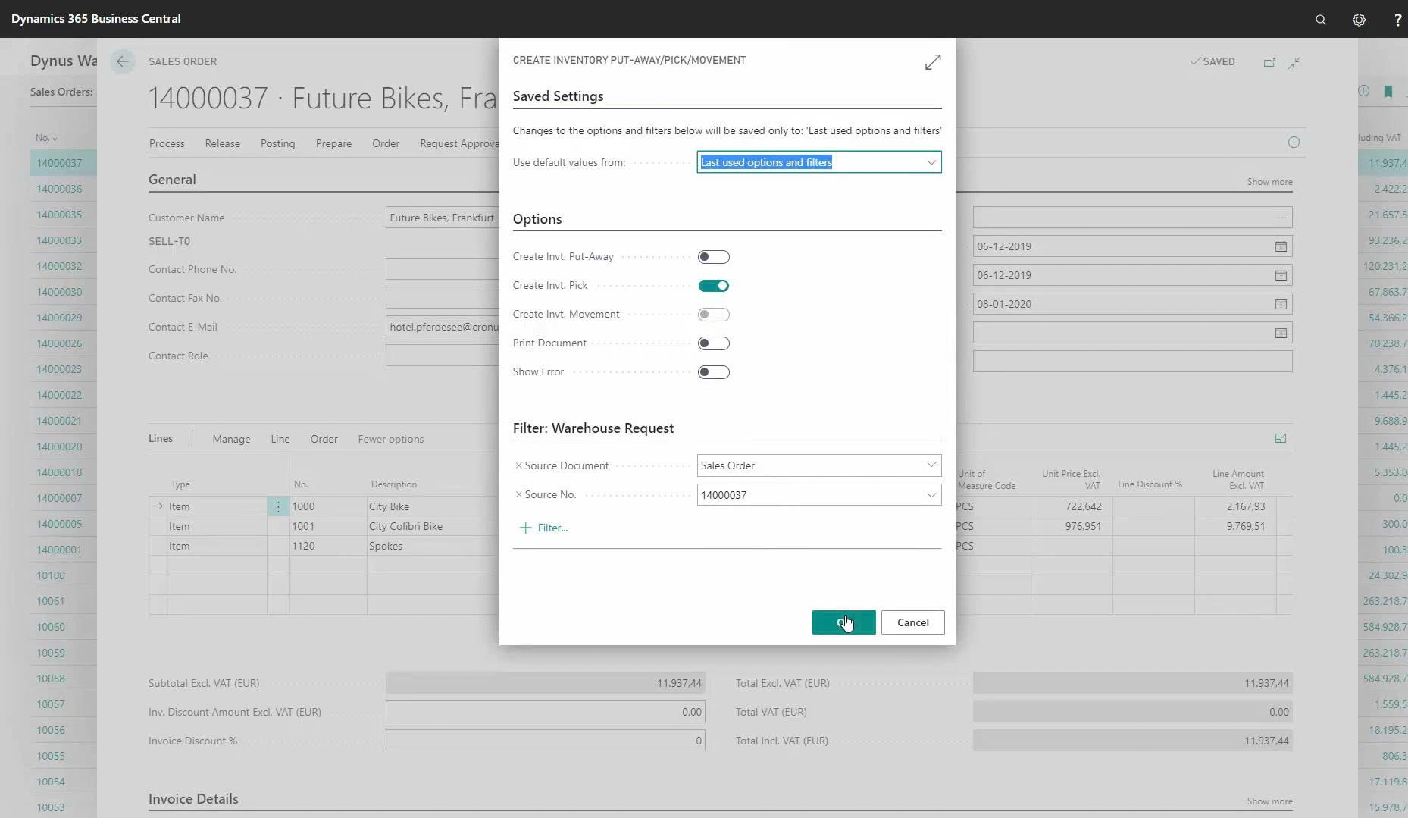Image resolution: width=1408 pixels, height=818 pixels.
Task: Remove the Source Document filter X
Action: pos(518,465)
